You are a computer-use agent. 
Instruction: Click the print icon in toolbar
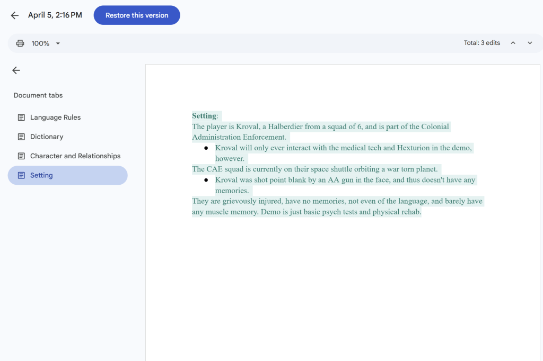[20, 43]
